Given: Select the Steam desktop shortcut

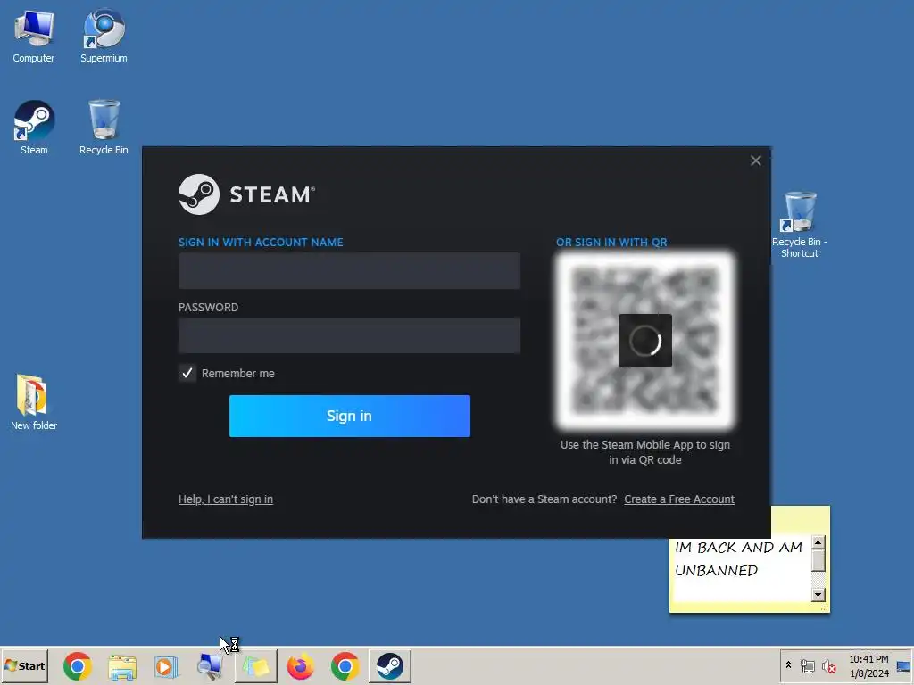Looking at the screenshot, I should point(34,128).
